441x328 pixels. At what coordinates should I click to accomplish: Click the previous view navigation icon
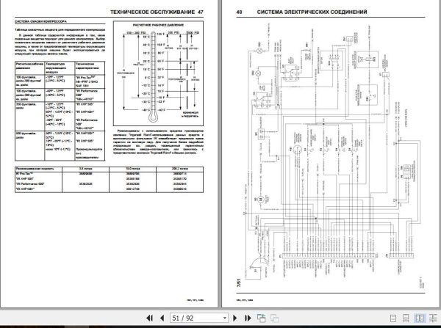tap(261, 318)
